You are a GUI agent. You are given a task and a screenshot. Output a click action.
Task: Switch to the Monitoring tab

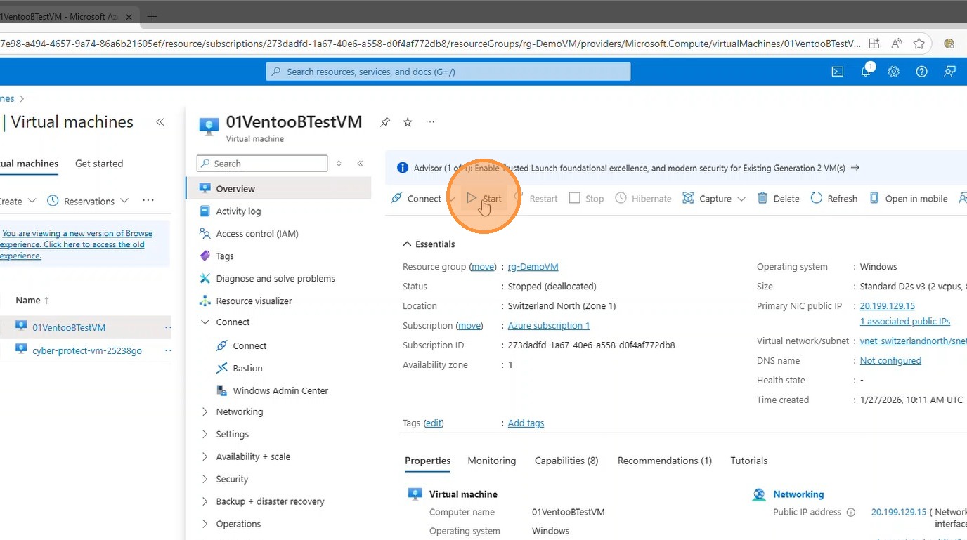pyautogui.click(x=492, y=461)
